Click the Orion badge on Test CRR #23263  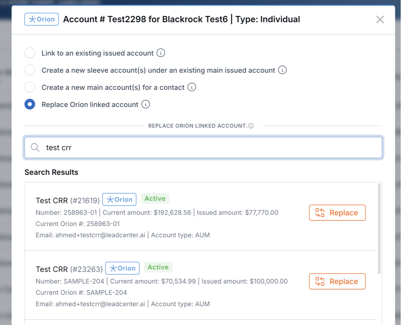pos(122,268)
